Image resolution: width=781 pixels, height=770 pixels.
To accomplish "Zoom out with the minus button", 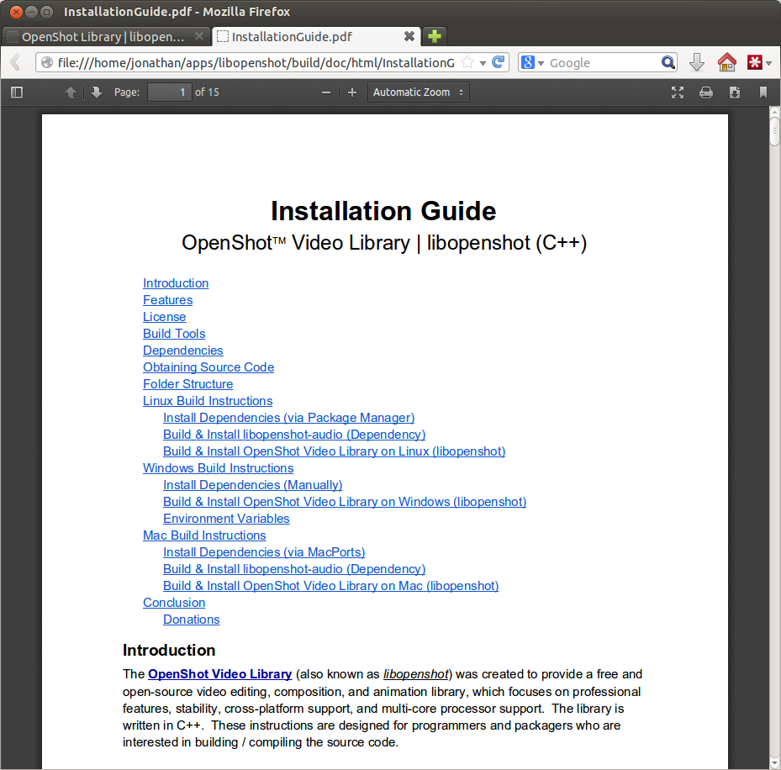I will [x=326, y=92].
